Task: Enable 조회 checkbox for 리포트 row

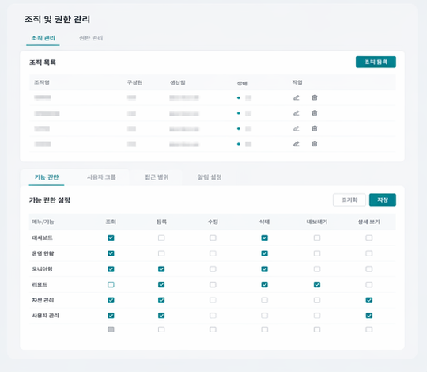Action: tap(111, 284)
